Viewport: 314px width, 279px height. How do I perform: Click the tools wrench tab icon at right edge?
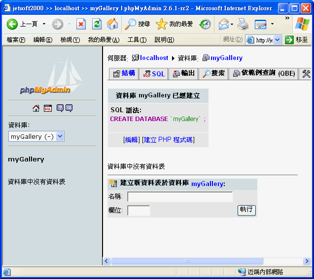(306, 74)
